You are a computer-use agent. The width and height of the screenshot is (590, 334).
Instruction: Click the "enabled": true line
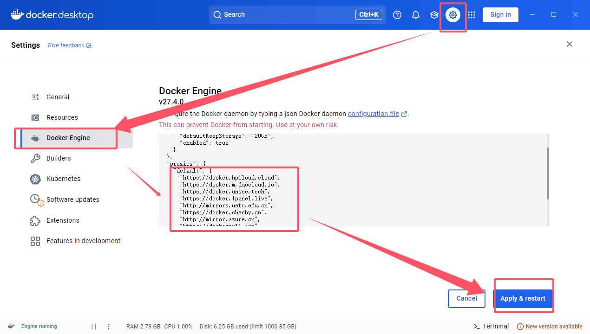(x=204, y=143)
